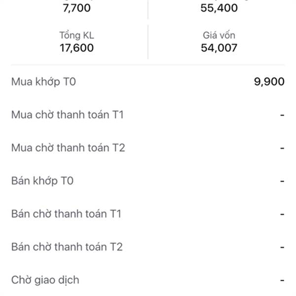Open Bán chờ thanh toán T2 row
The height and width of the screenshot is (296, 296).
148,247
